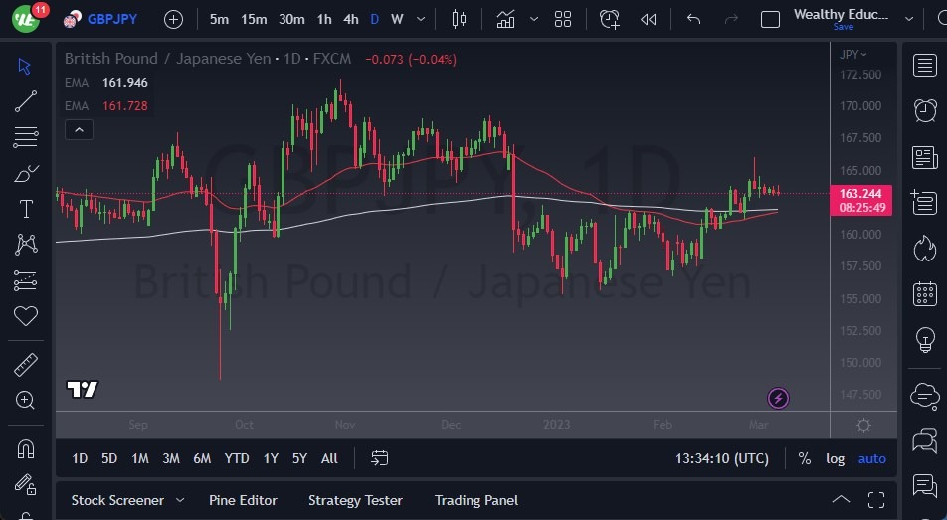This screenshot has height=520, width=947.
Task: Expand the indicator templates dropdown arrow
Action: pos(534,19)
